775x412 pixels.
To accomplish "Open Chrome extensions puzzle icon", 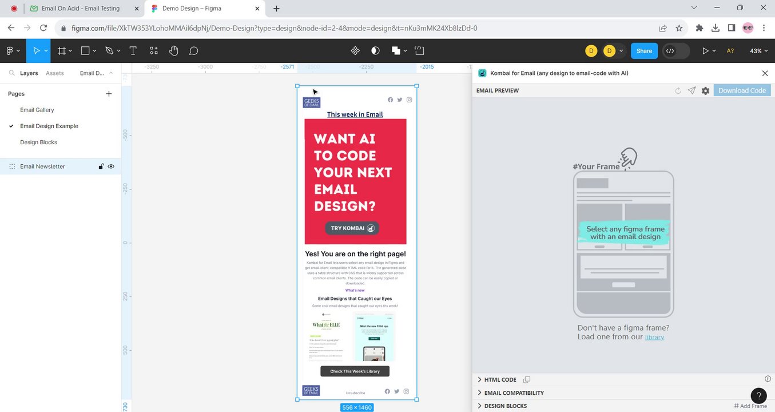I will 699,28.
